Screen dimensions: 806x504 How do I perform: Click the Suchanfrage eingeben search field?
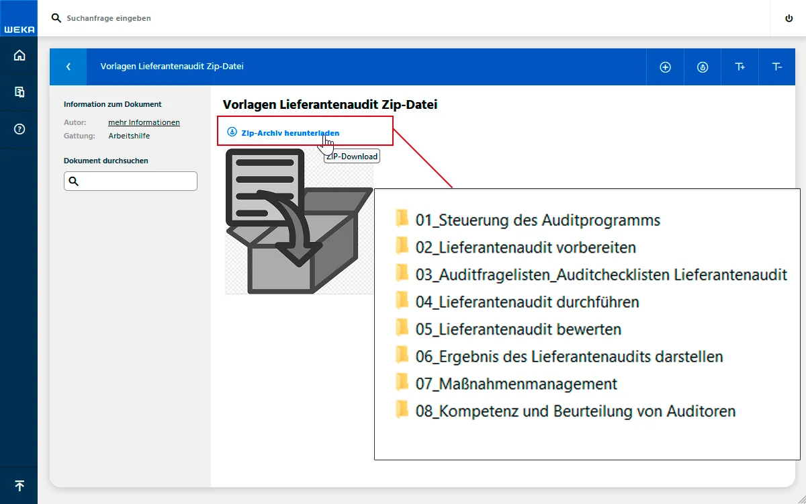[107, 18]
